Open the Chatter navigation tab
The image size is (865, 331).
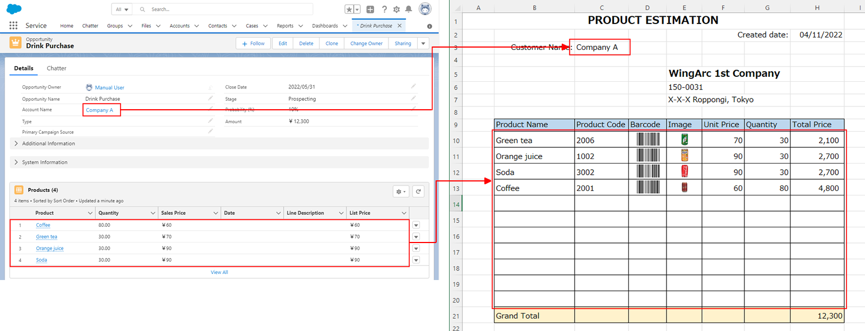tap(90, 26)
